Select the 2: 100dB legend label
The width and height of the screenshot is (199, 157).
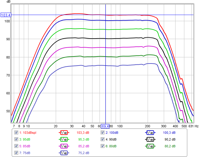[x=112, y=133]
